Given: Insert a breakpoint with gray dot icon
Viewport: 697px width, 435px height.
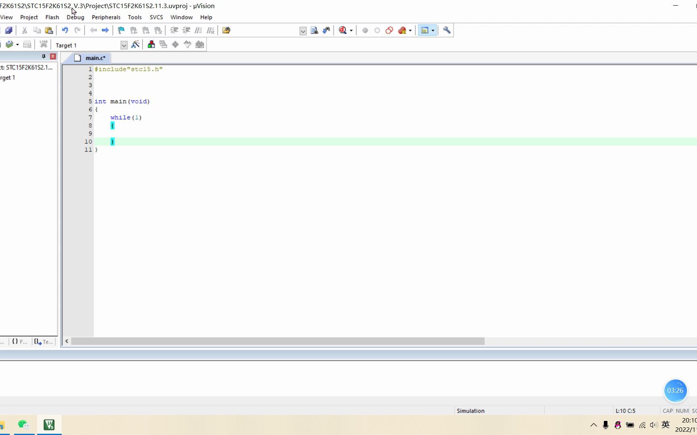Looking at the screenshot, I should (365, 30).
